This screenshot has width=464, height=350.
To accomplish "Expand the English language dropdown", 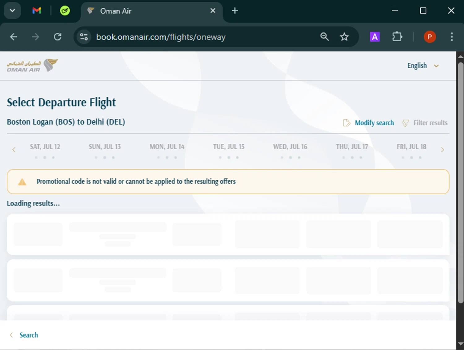I will point(423,66).
